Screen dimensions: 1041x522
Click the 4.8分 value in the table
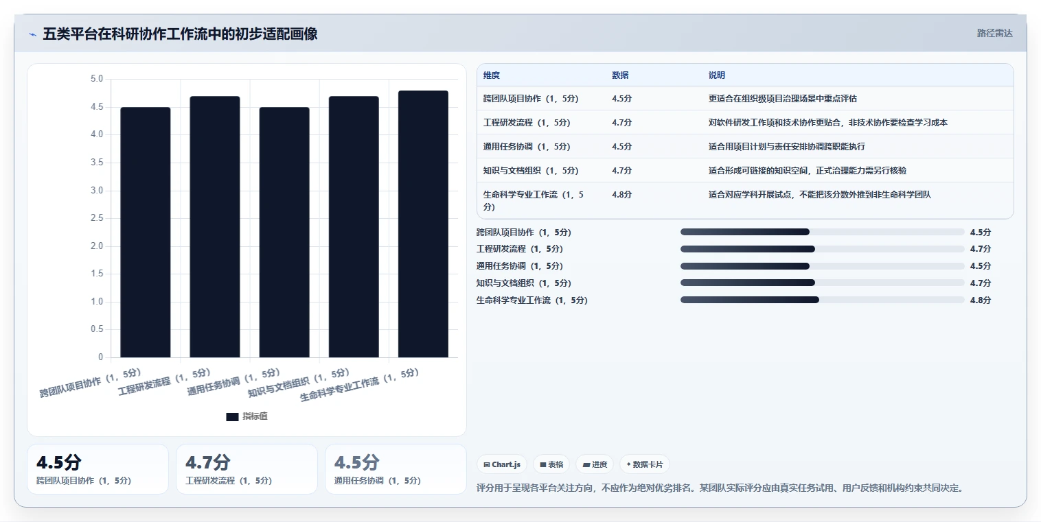(622, 195)
